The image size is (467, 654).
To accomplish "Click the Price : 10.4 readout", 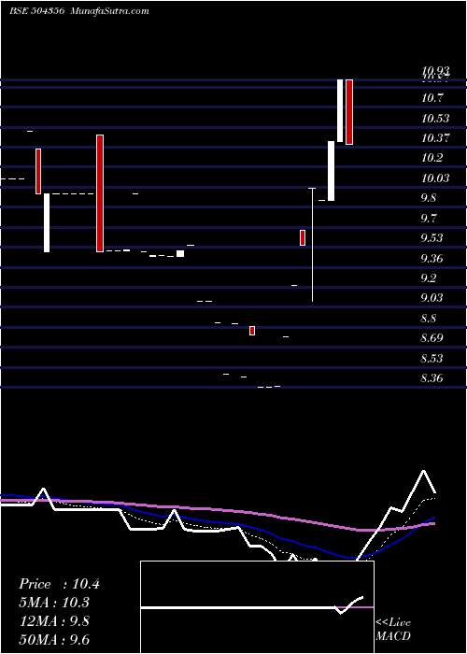I will tap(59, 584).
